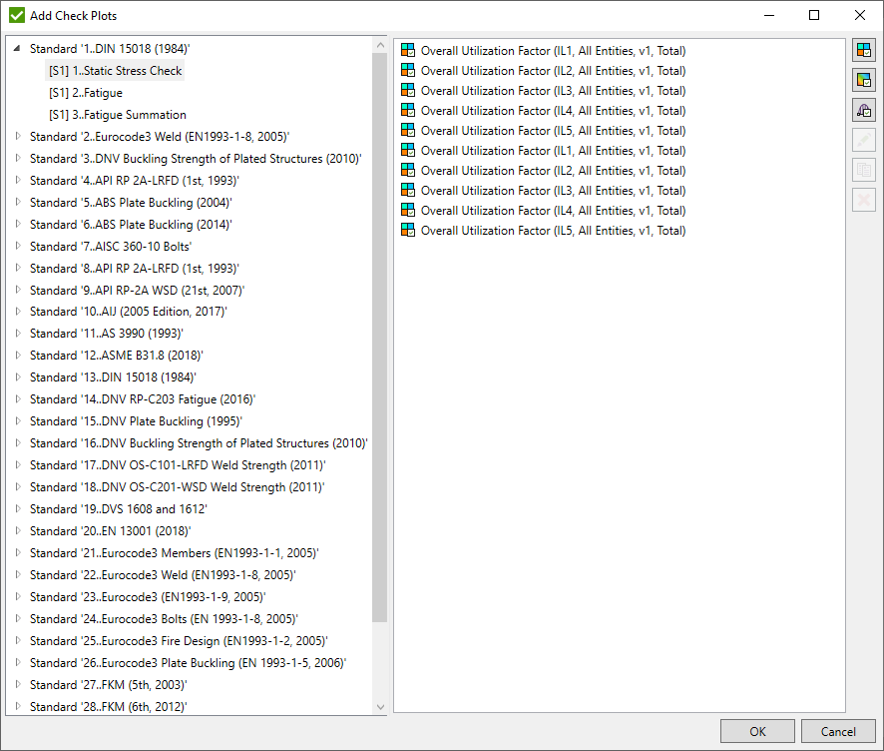Select '[S1] 1..Static Stress Check' item
The image size is (884, 751).
point(116,71)
